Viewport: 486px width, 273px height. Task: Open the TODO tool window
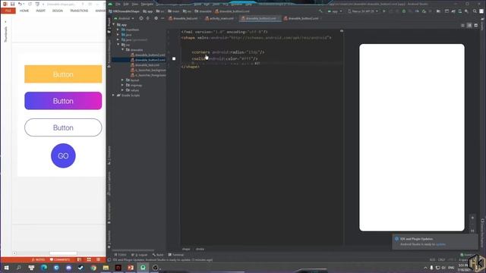coord(120,255)
